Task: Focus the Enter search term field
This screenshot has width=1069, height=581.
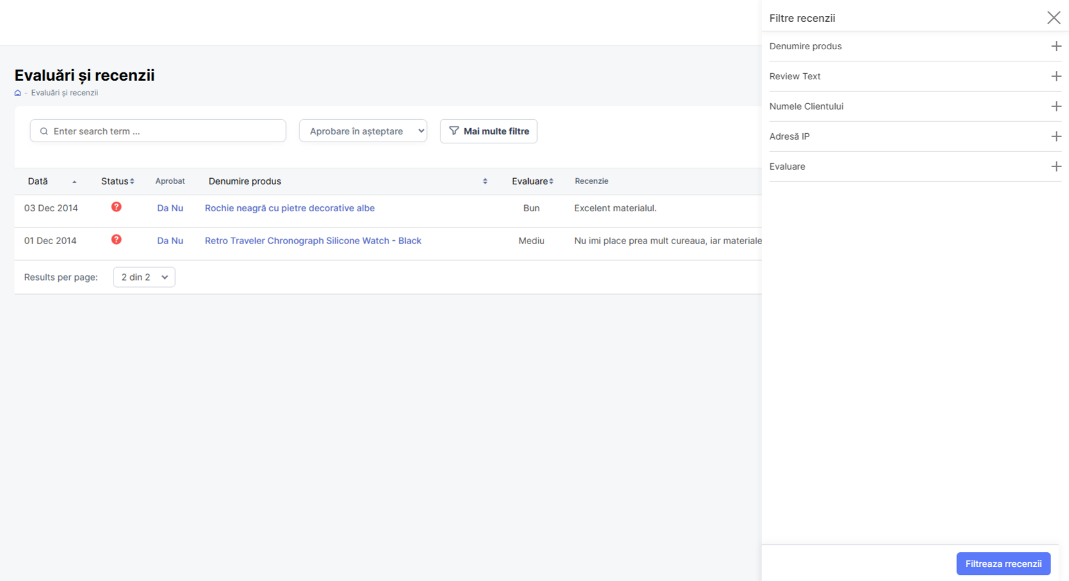Action: 158,131
